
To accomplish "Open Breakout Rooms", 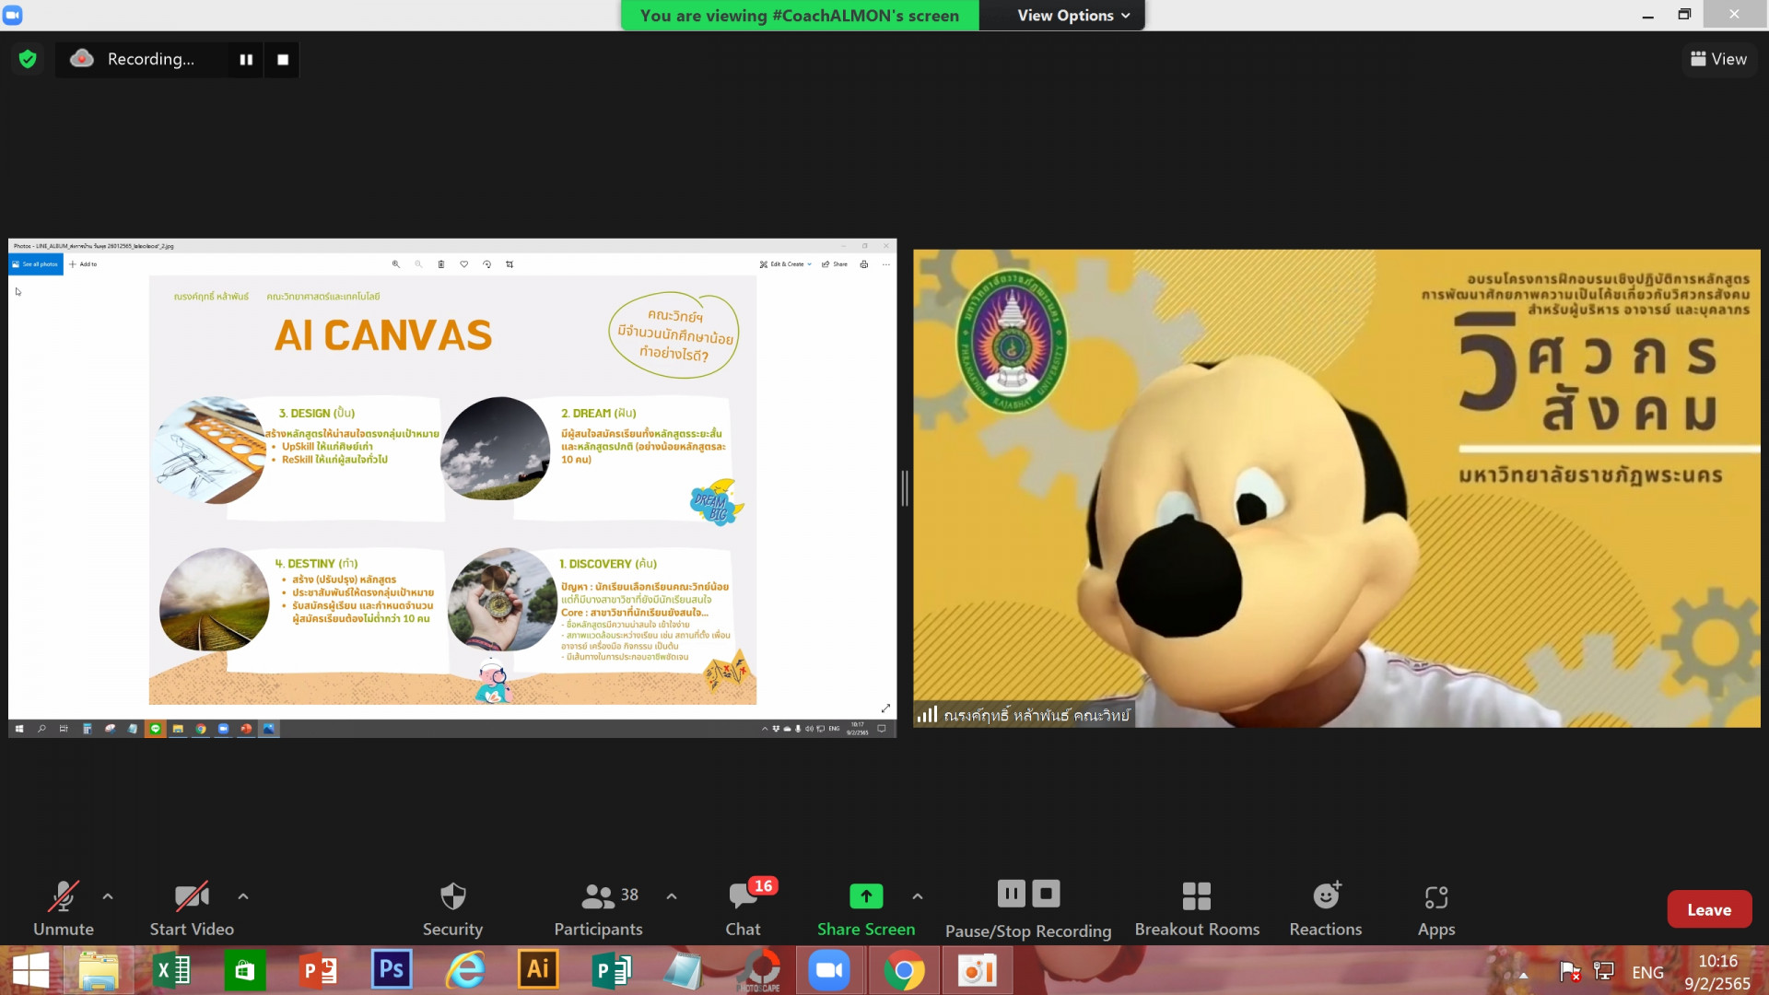I will 1197,909.
